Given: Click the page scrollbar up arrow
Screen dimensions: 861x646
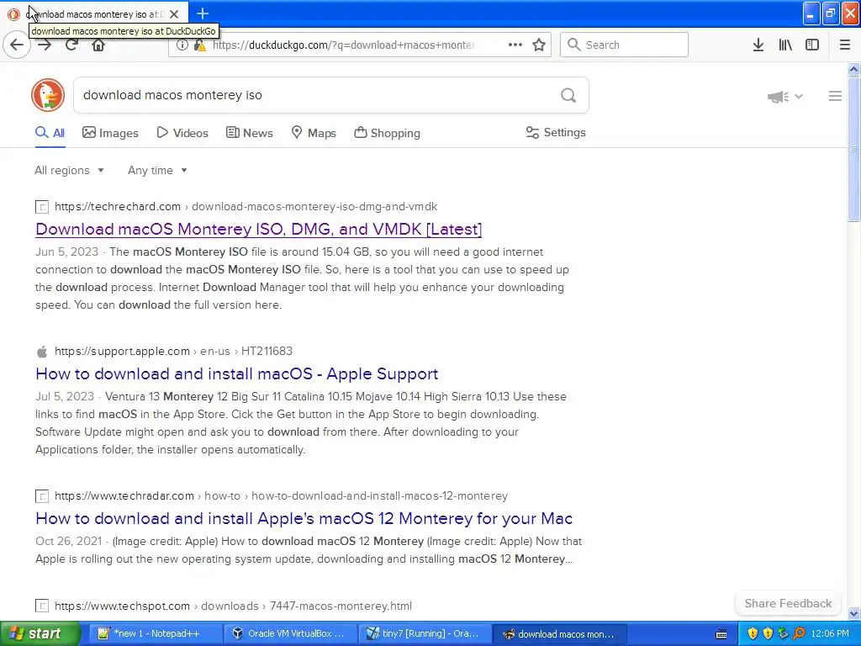Looking at the screenshot, I should (x=854, y=69).
